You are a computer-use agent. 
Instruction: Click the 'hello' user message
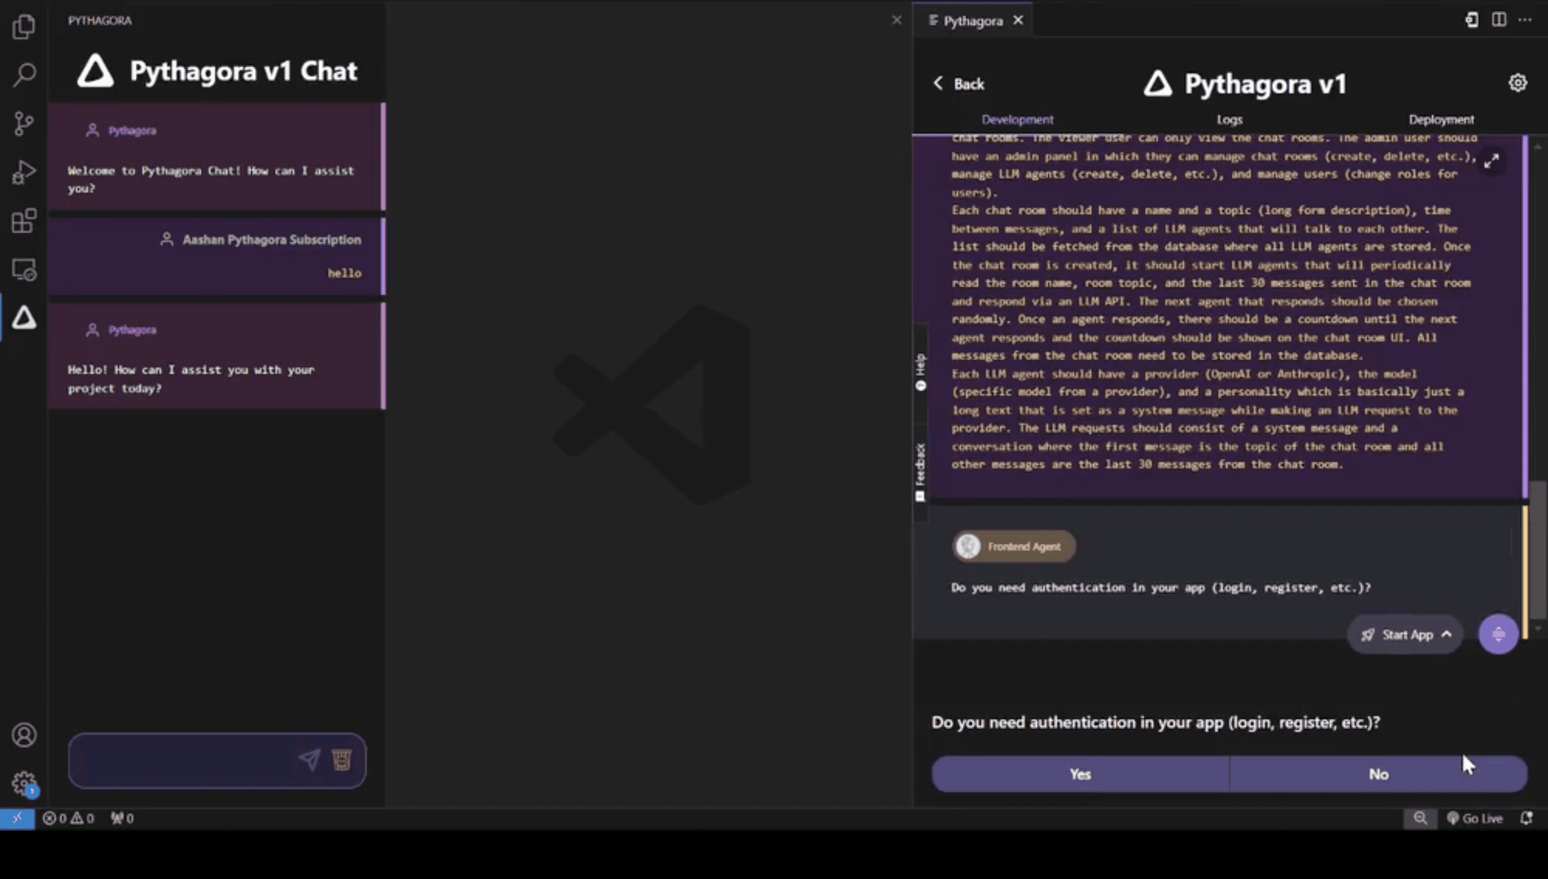tap(345, 273)
